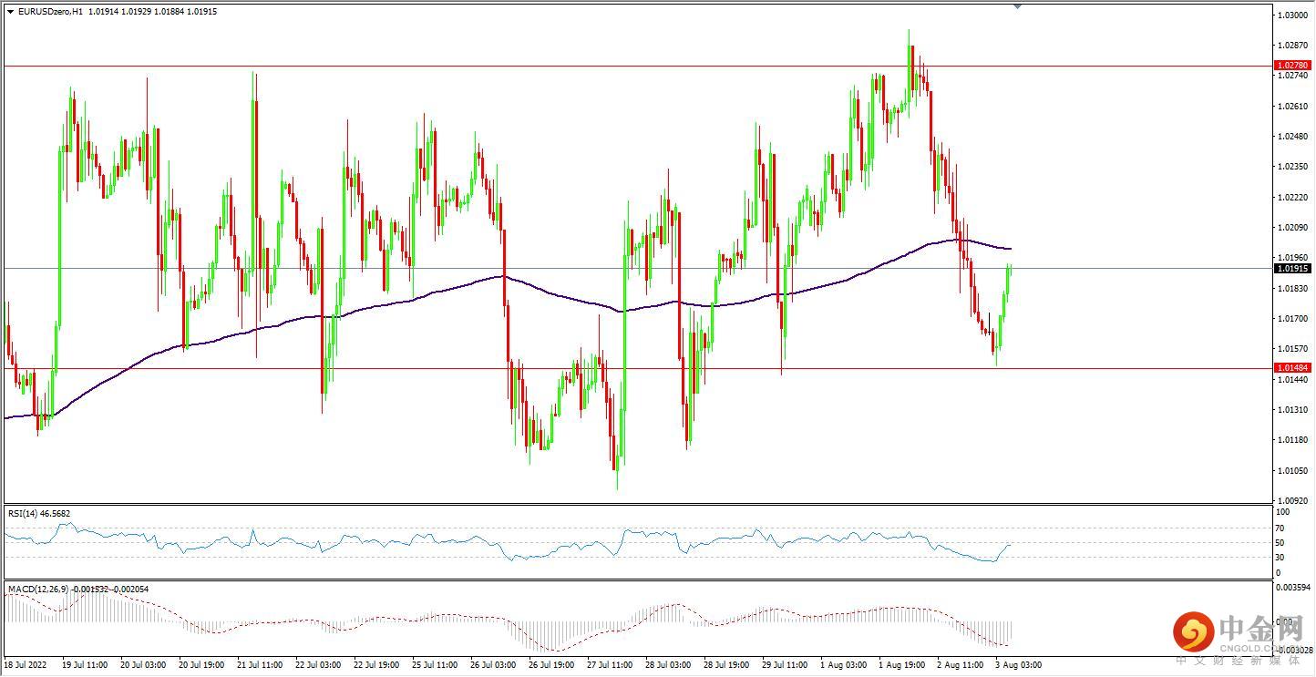The width and height of the screenshot is (1316, 677).
Task: Click price scale value 1.02220
Action: pos(1293,198)
